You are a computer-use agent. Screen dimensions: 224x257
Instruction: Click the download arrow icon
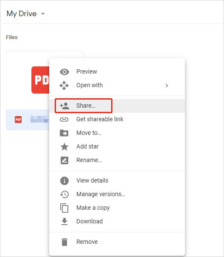pyautogui.click(x=64, y=221)
